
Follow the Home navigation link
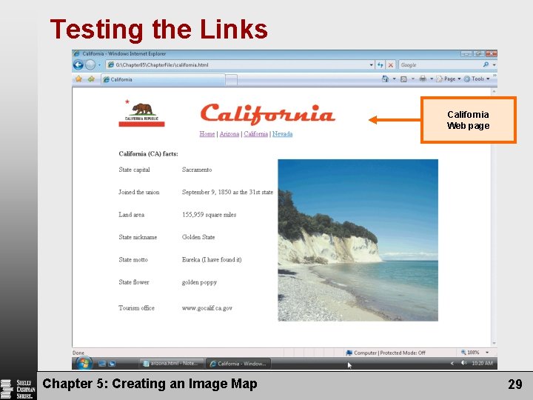[207, 134]
